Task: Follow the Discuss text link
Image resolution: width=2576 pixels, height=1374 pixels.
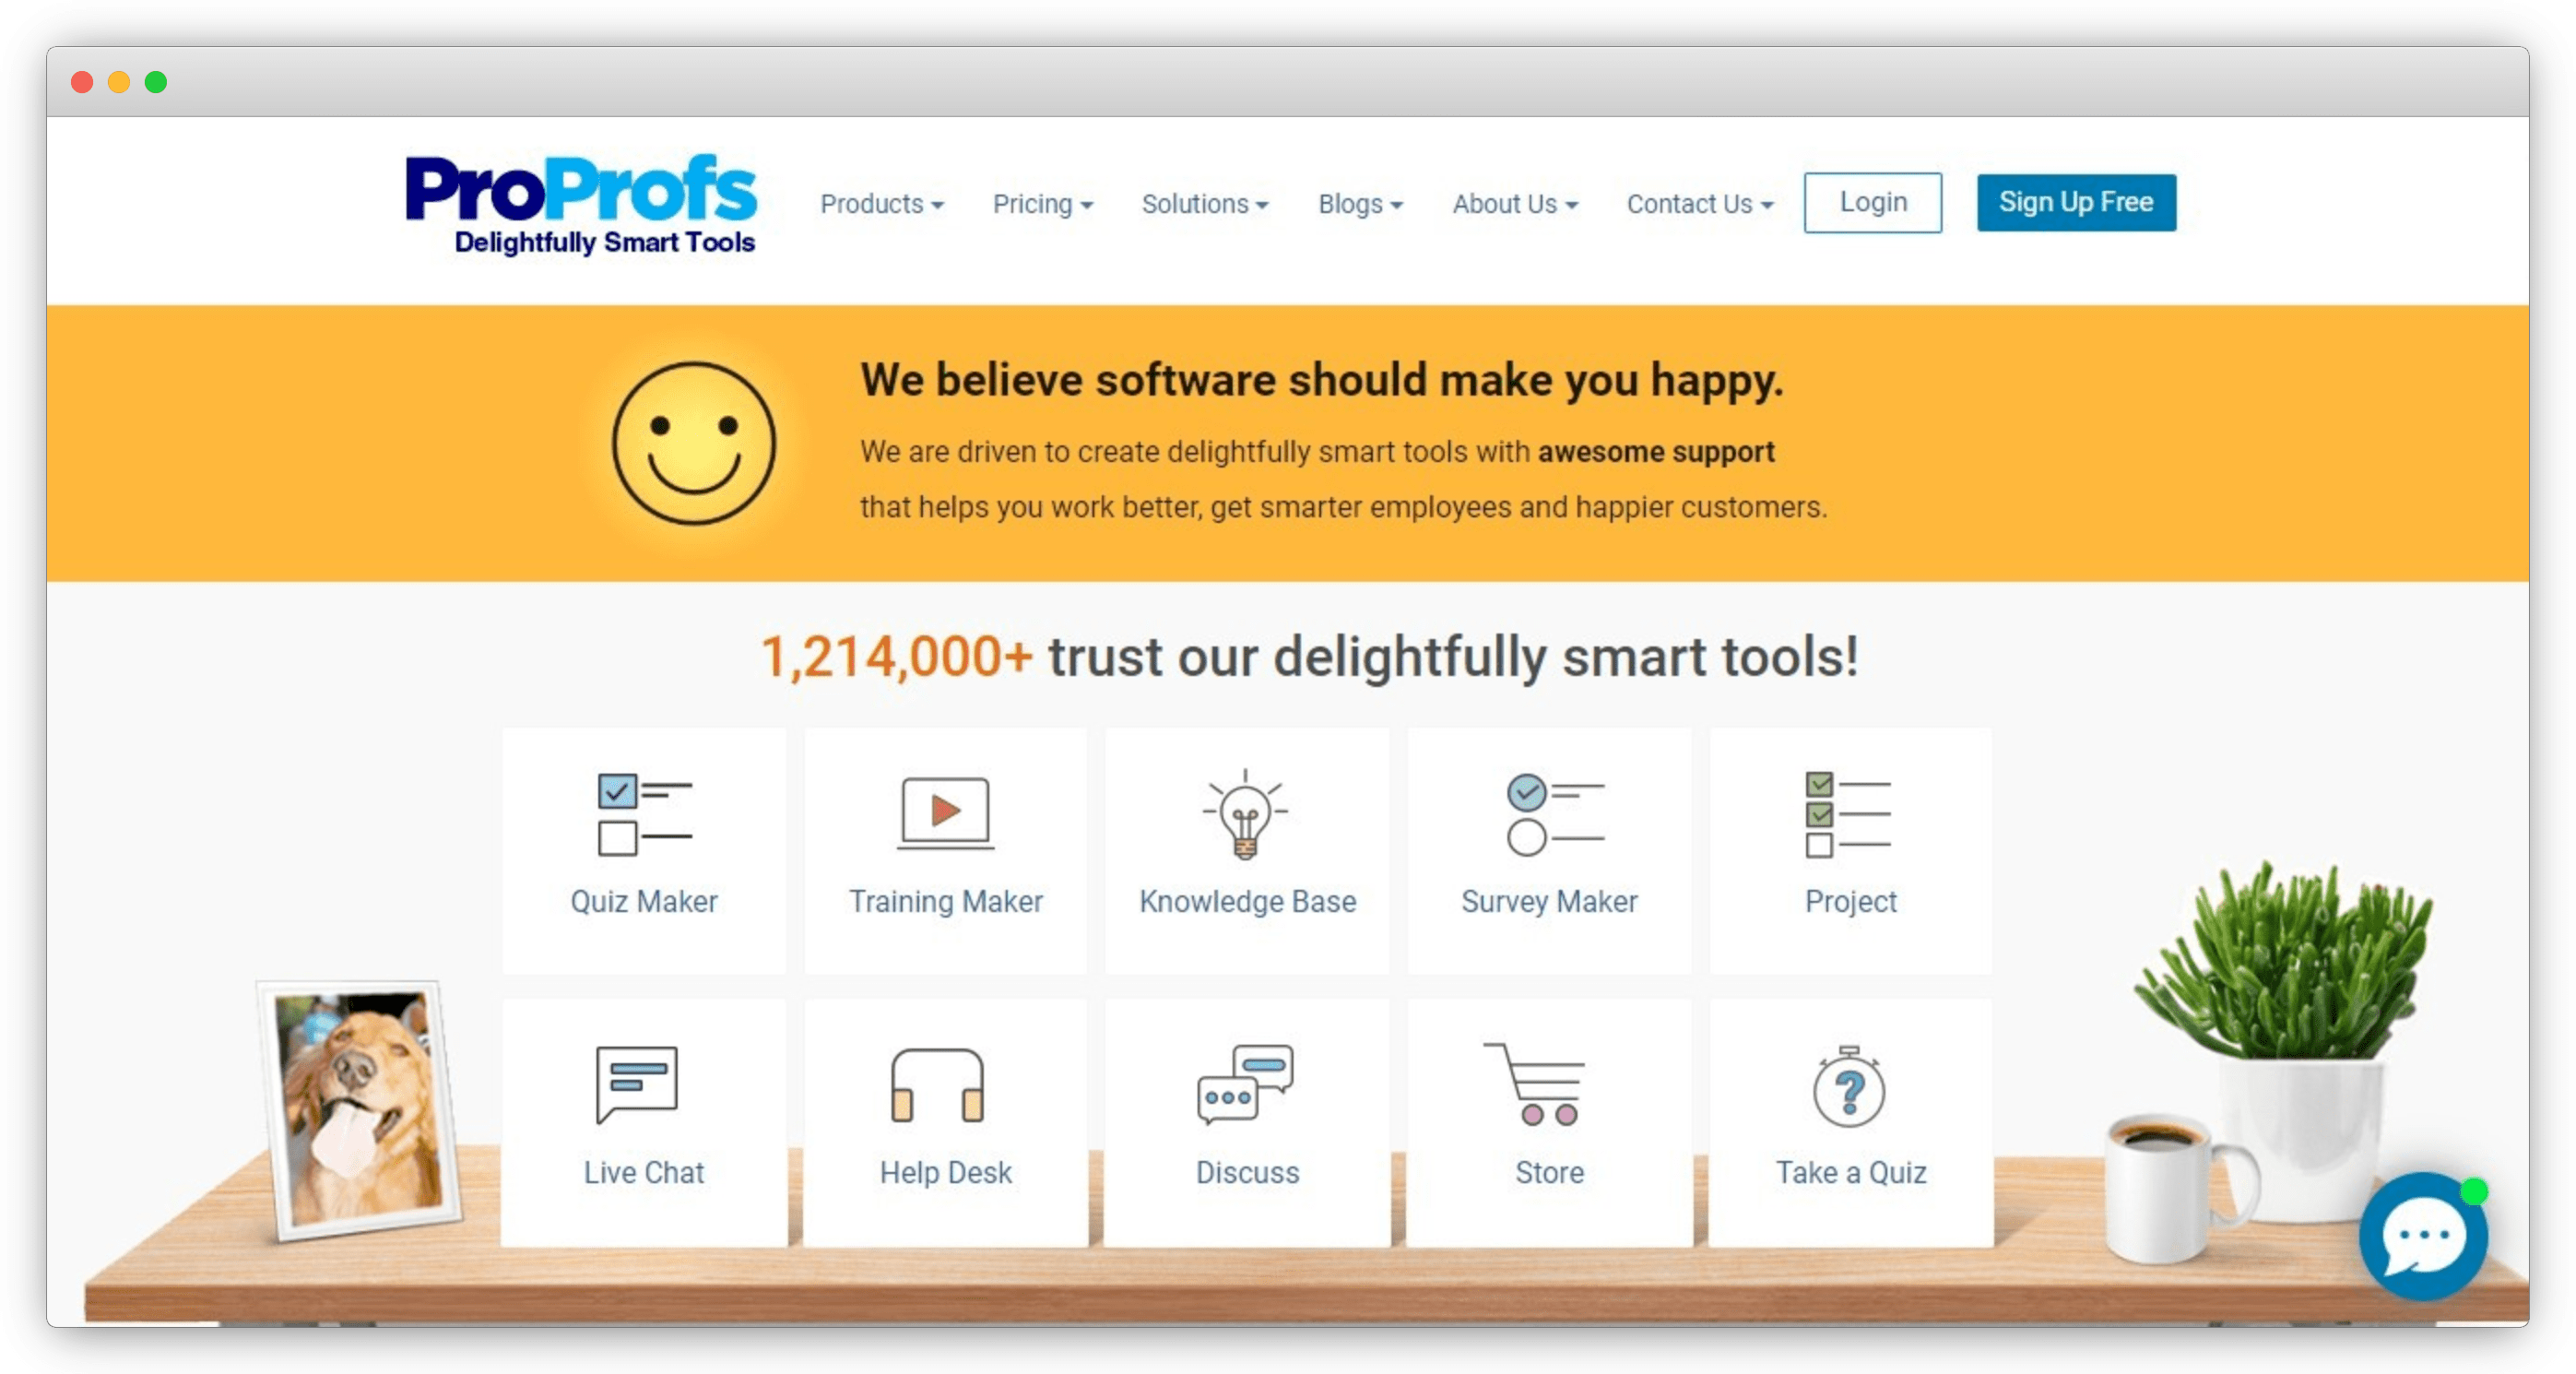Action: (1247, 1172)
